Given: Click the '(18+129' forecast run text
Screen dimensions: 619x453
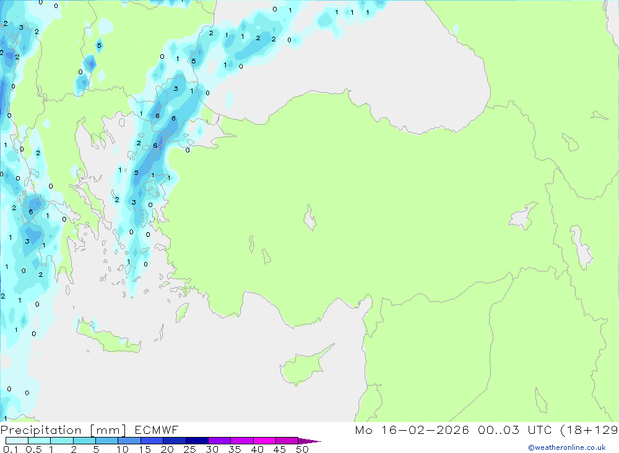Looking at the screenshot, I should [589, 430].
